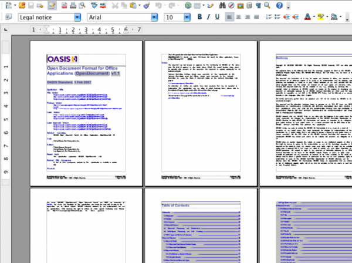Viewport: 352px width, 263px height.
Task: Select the Table of Contents page
Action: click(x=201, y=225)
